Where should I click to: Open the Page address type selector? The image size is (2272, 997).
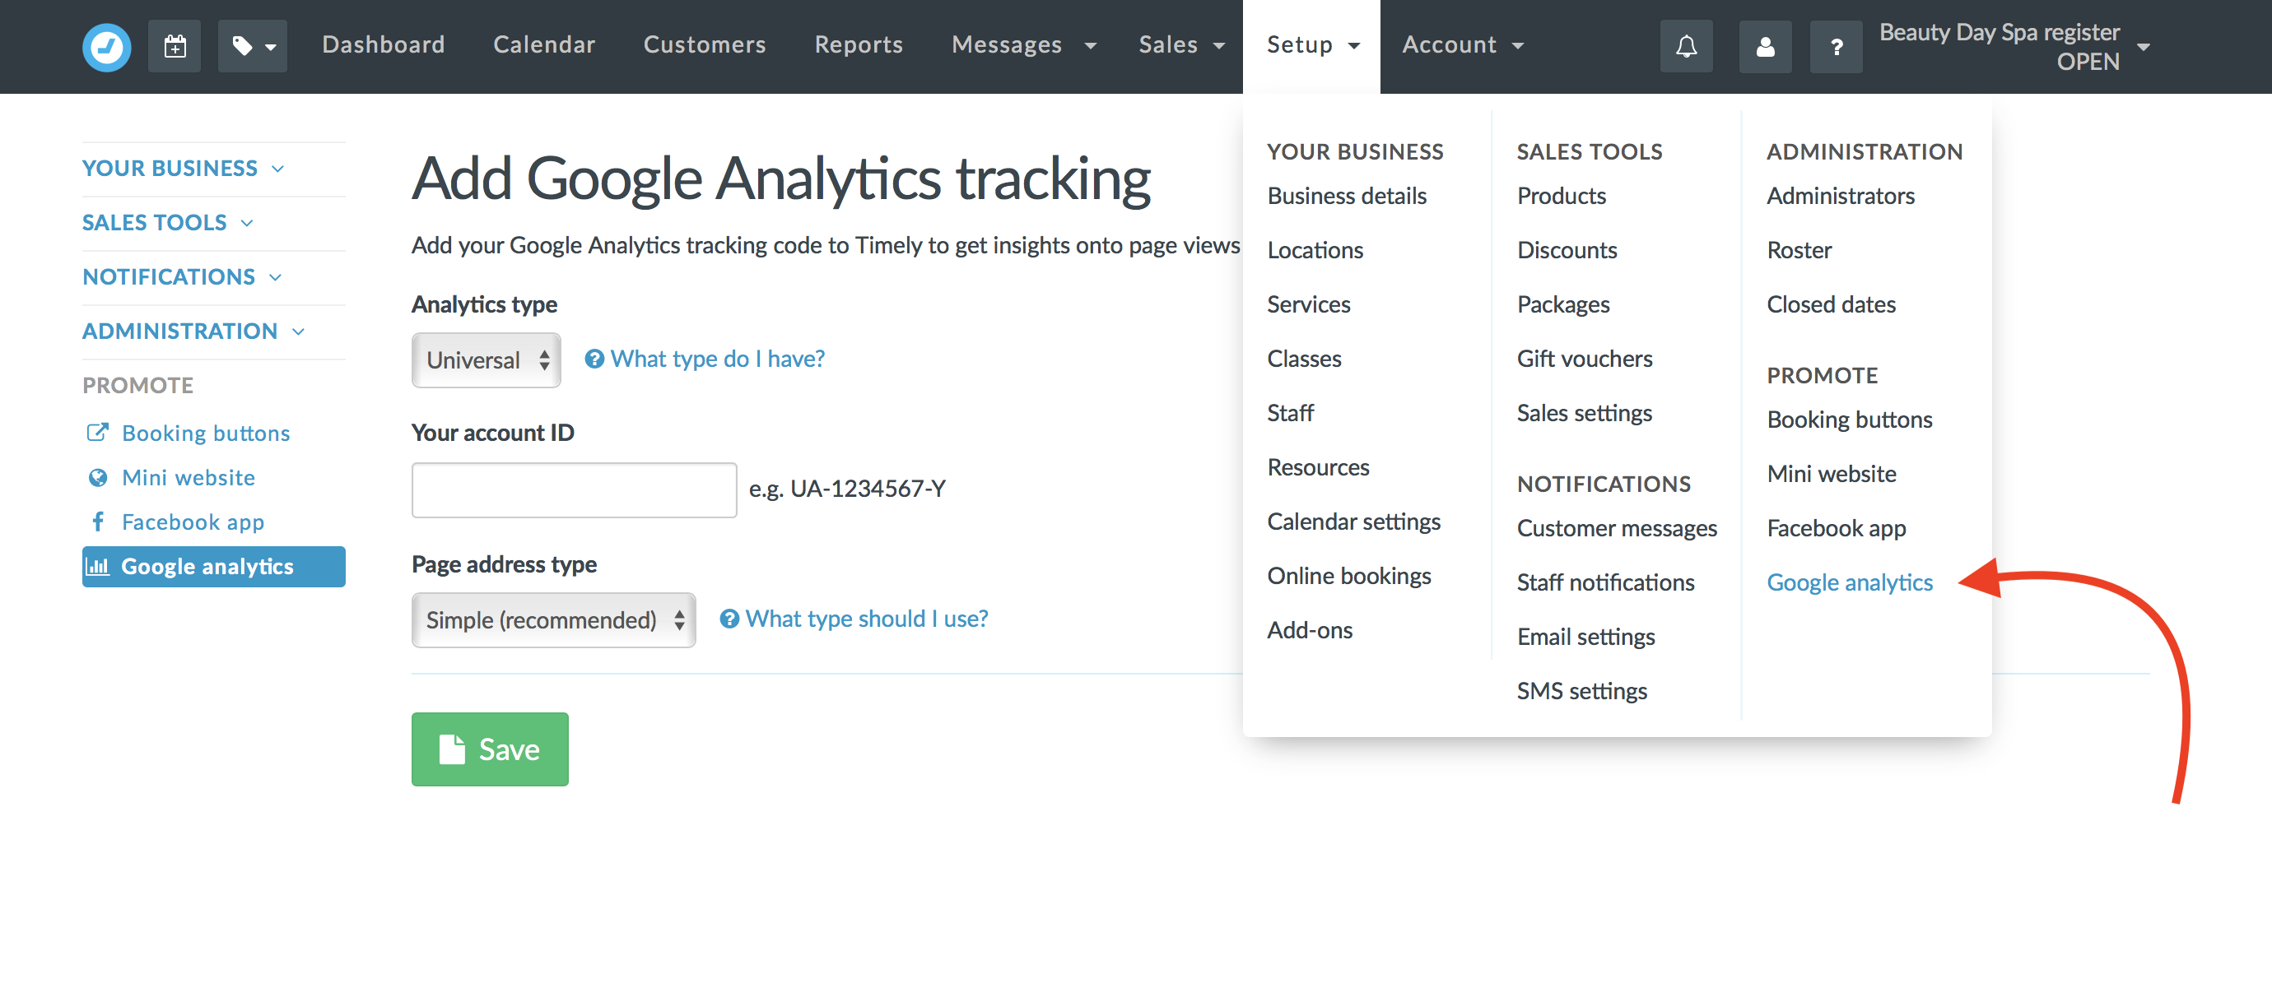[x=553, y=619]
